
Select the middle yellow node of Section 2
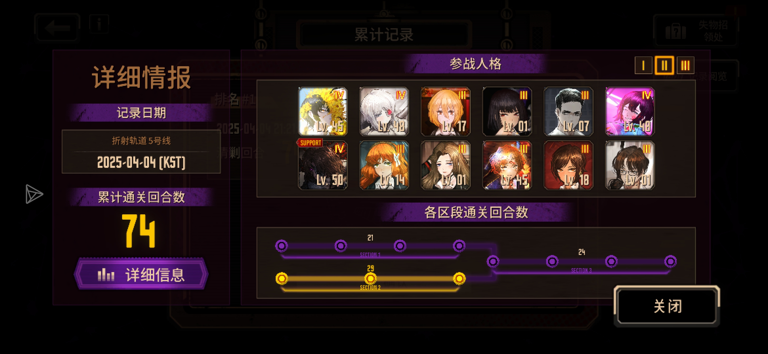point(371,279)
